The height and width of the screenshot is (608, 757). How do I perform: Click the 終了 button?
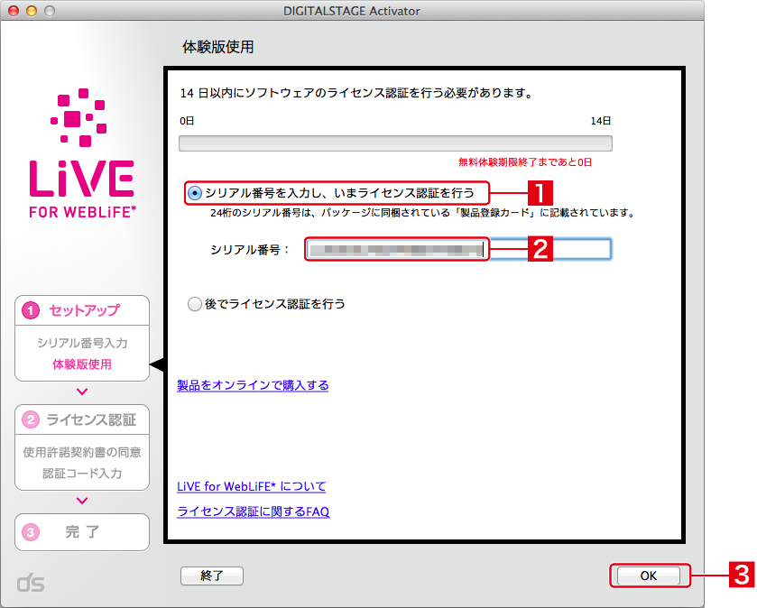pos(212,576)
